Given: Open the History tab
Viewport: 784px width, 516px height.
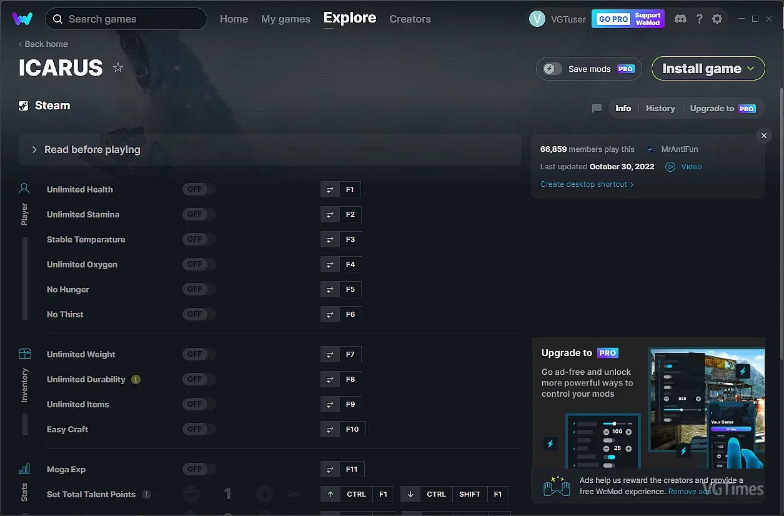Looking at the screenshot, I should point(660,108).
